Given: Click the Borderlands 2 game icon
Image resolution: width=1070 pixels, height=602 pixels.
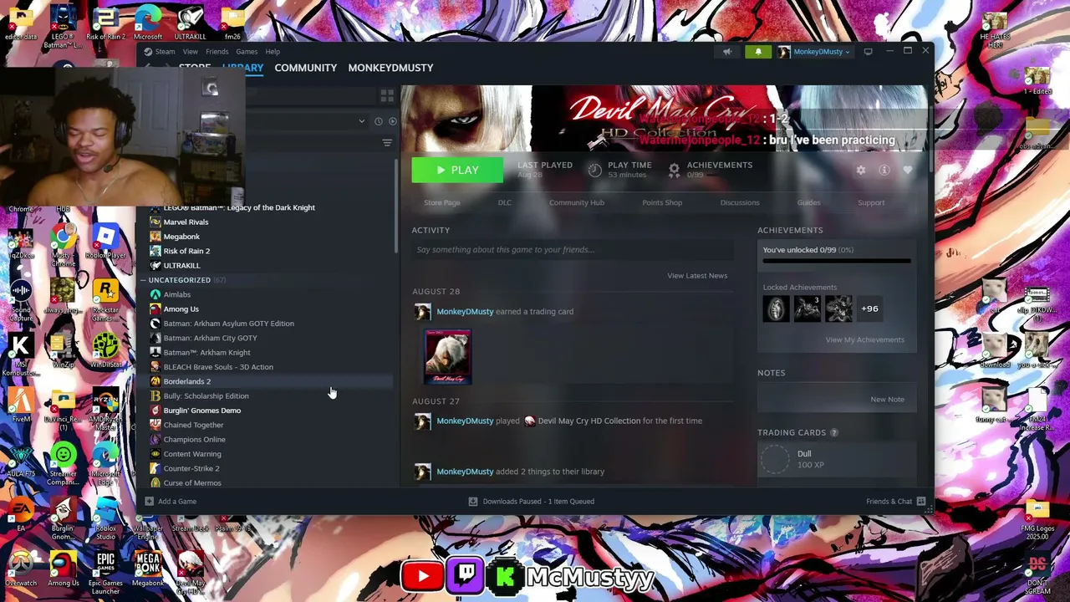Looking at the screenshot, I should click(x=155, y=381).
